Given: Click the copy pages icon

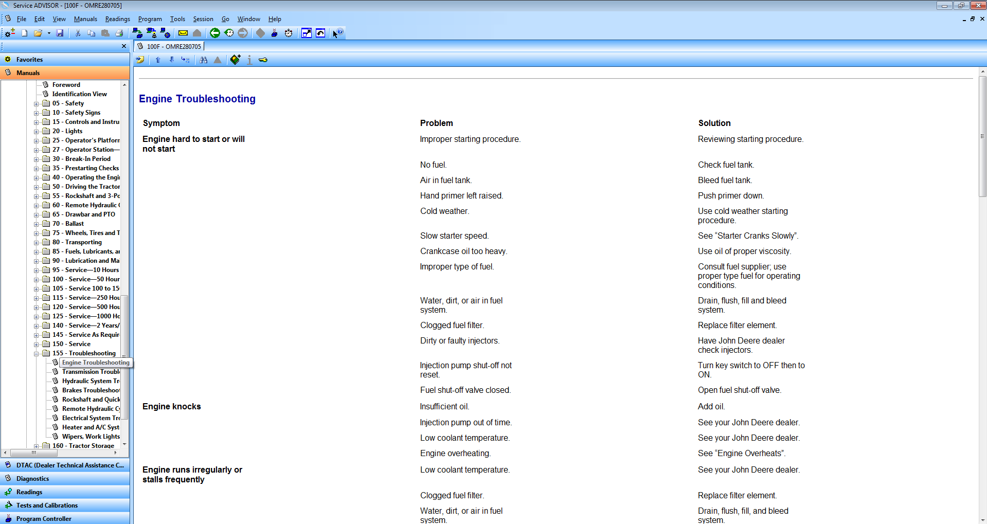Looking at the screenshot, I should coord(91,33).
